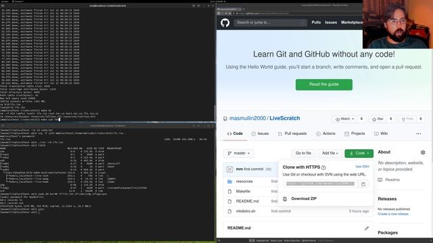
Task: Click the repository icon before masmullin2000
Action: pos(225,119)
